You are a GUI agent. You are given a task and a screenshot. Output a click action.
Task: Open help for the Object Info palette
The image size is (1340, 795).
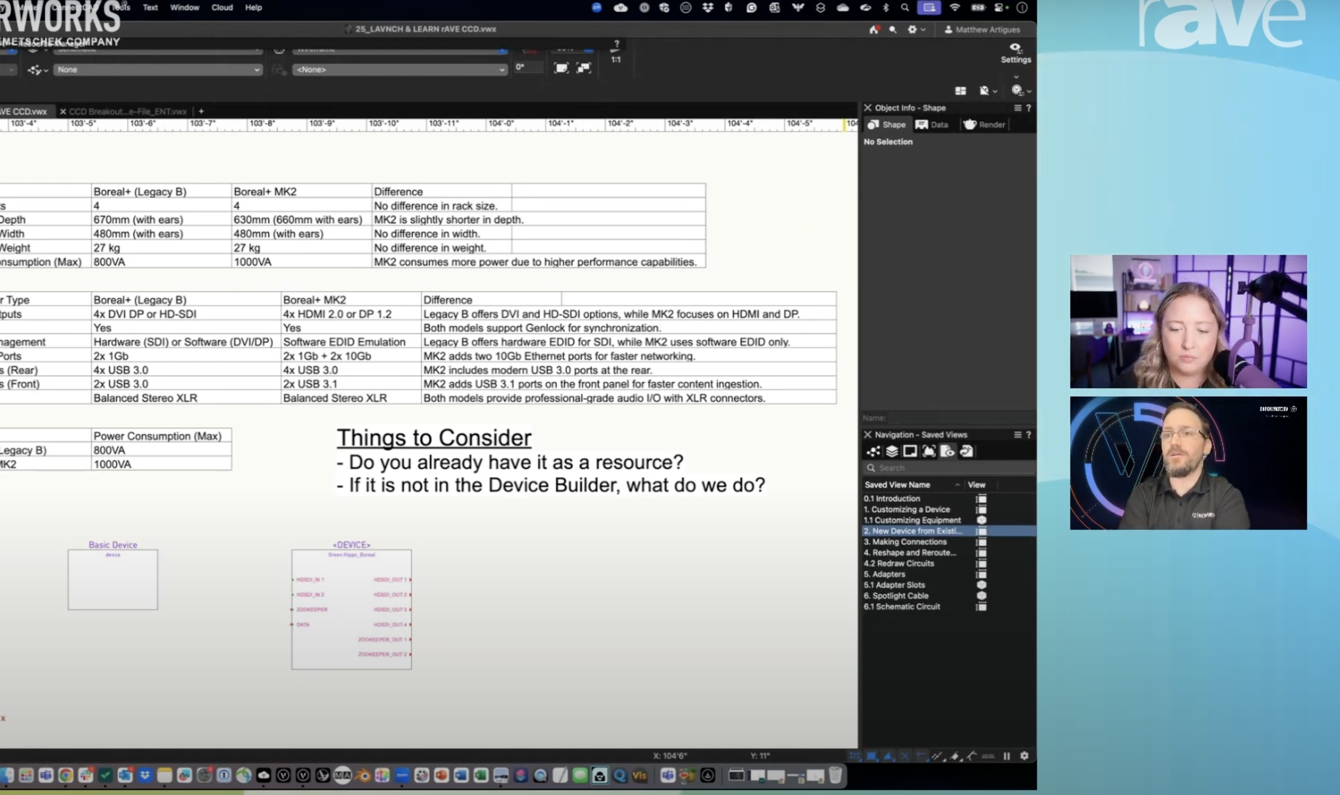1028,108
